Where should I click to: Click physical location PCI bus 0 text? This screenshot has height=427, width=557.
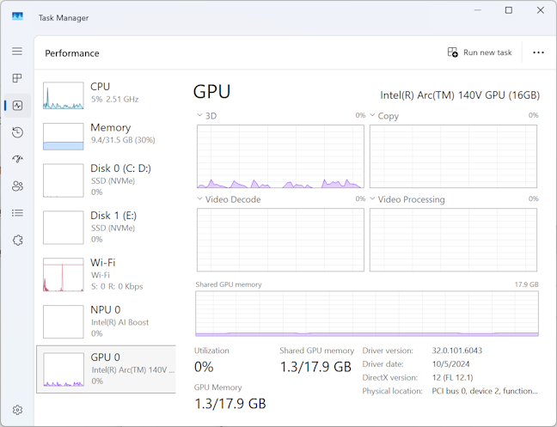(485, 391)
